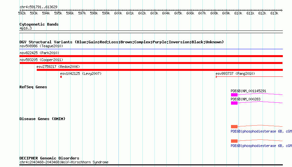Click the small red esv1042125 variant marker

point(61,77)
